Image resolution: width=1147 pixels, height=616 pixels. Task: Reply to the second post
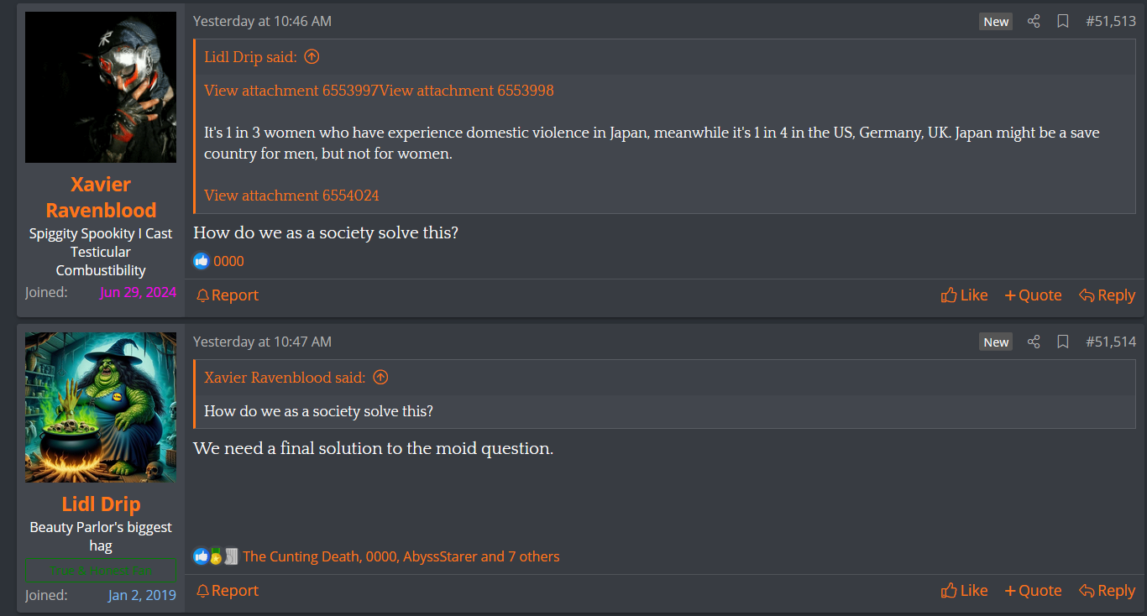[x=1107, y=591]
